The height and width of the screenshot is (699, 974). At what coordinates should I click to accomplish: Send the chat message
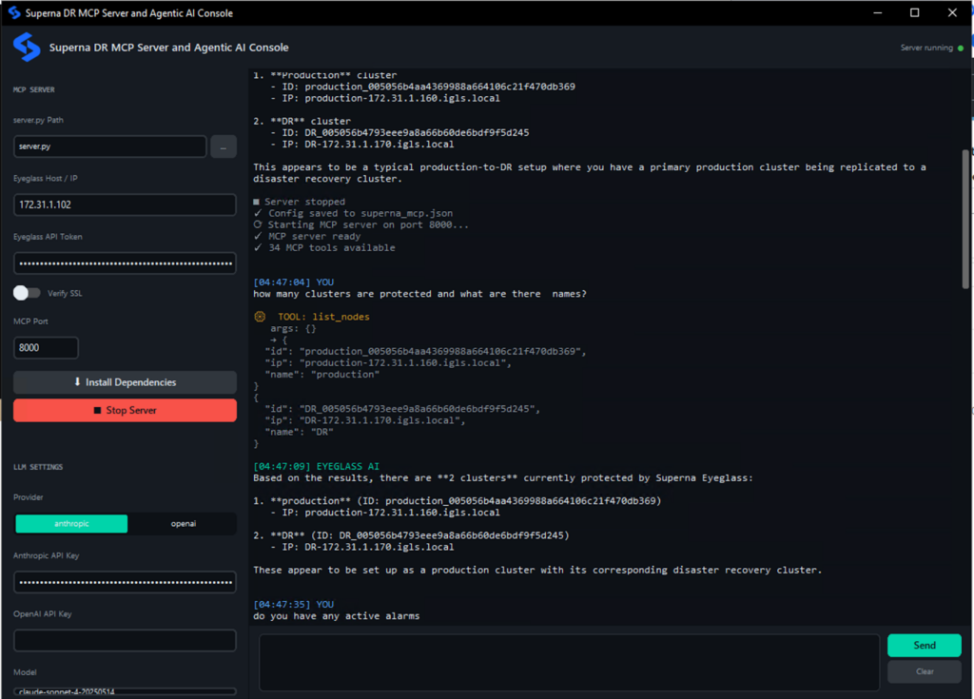click(924, 645)
